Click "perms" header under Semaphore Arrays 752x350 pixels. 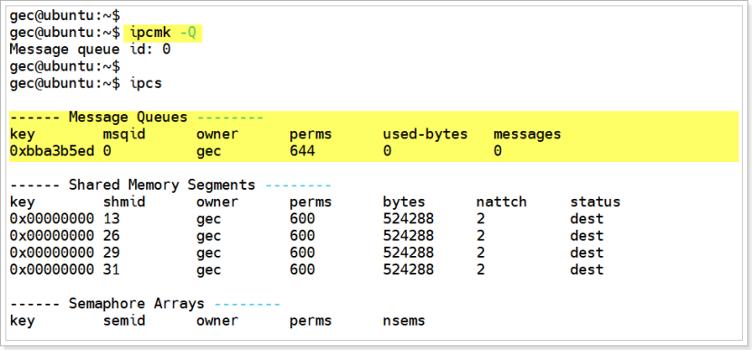tap(310, 321)
